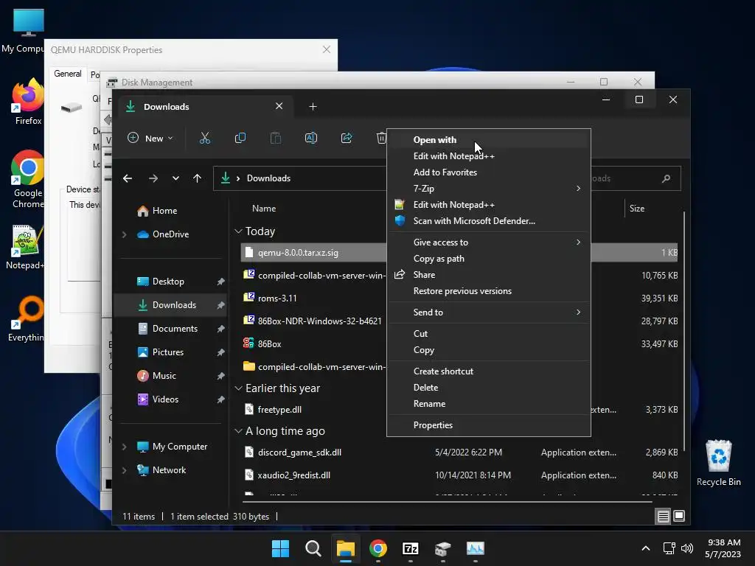Select freetype.dll file
This screenshot has height=566, width=755.
pos(279,410)
